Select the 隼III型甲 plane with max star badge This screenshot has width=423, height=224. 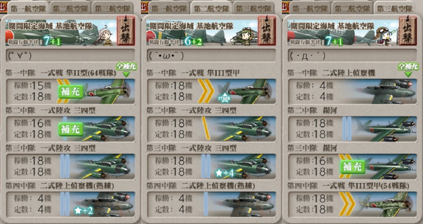[244, 91]
